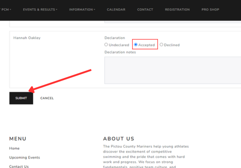The width and height of the screenshot is (241, 168).
Task: Click the ABOUT US heading
Action: tap(119, 139)
